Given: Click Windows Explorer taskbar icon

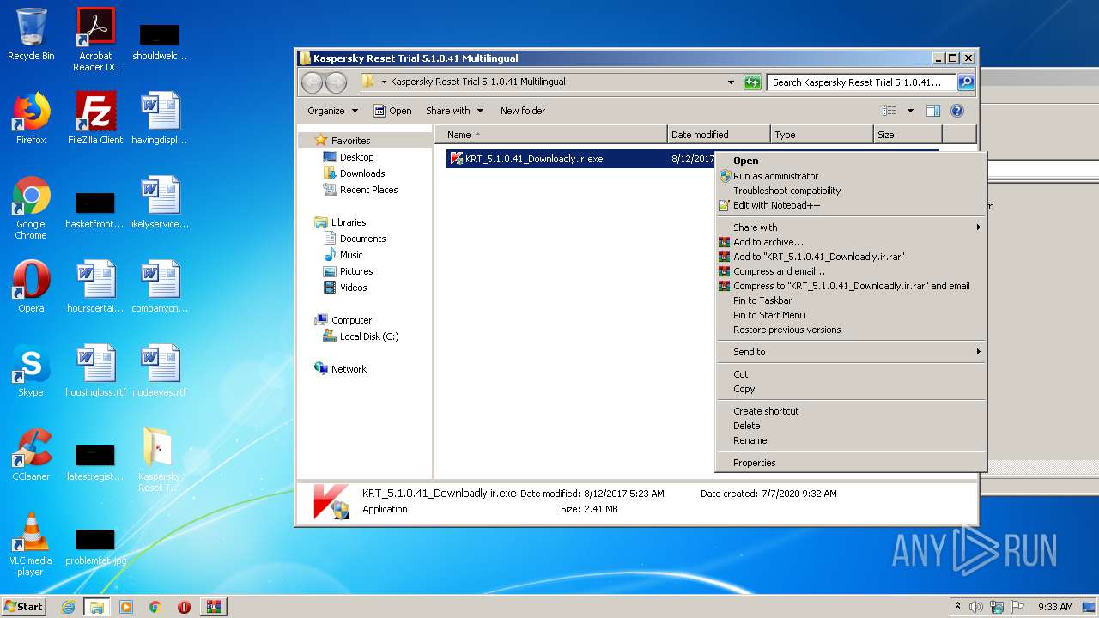Looking at the screenshot, I should tap(97, 607).
